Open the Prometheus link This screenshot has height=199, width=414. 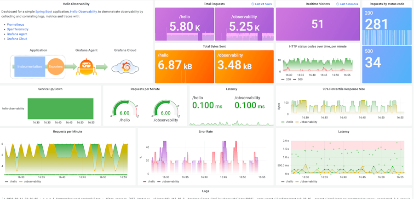(x=15, y=24)
